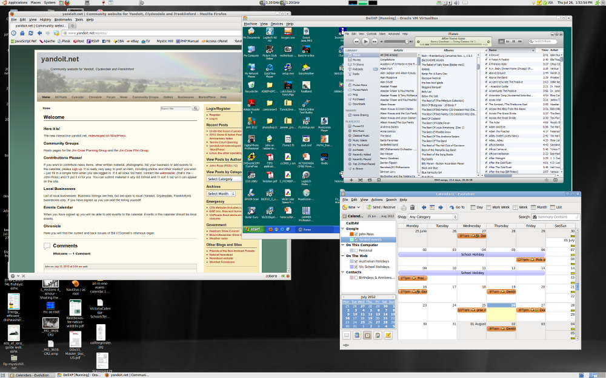Viewport: 606px width, 378px height.
Task: Click the website search magnifier button
Action: 196,108
